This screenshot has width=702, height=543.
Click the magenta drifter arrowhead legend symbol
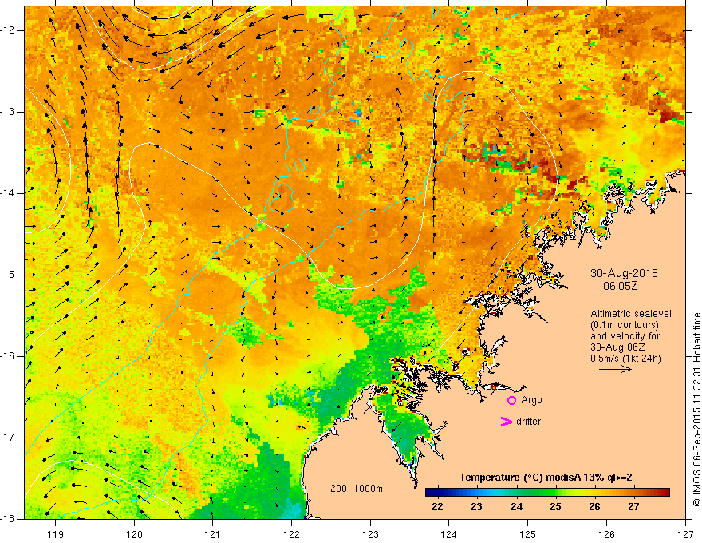click(x=506, y=422)
